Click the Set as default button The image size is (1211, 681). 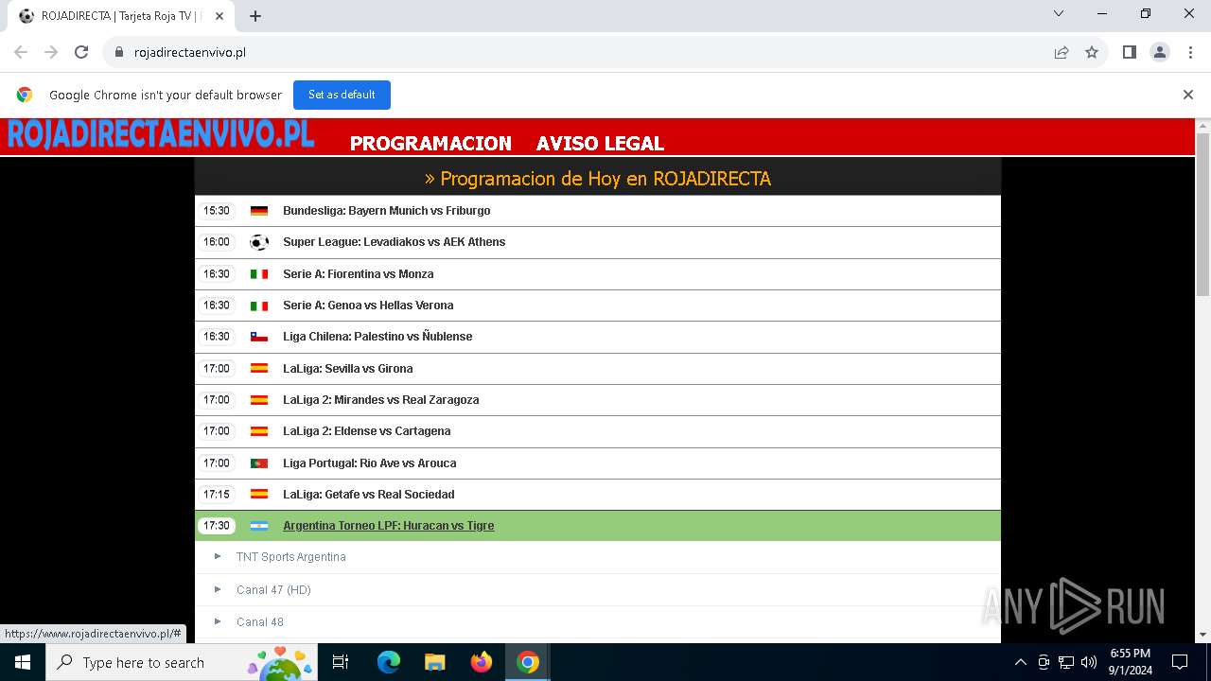click(342, 95)
